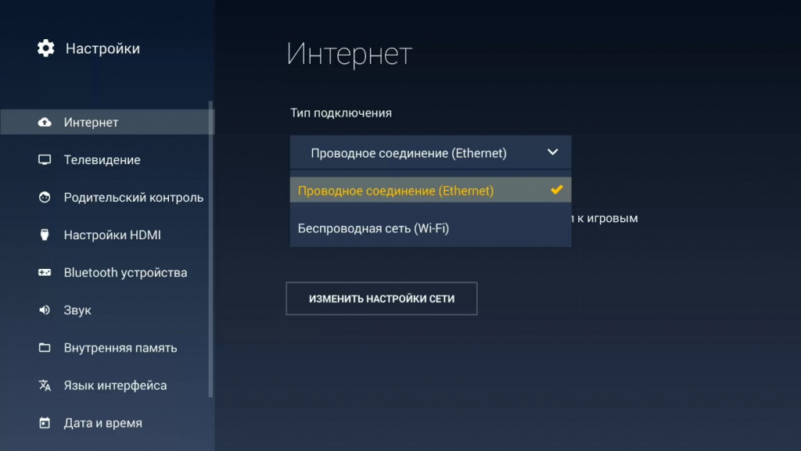Click the Internet cloud icon

[45, 123]
